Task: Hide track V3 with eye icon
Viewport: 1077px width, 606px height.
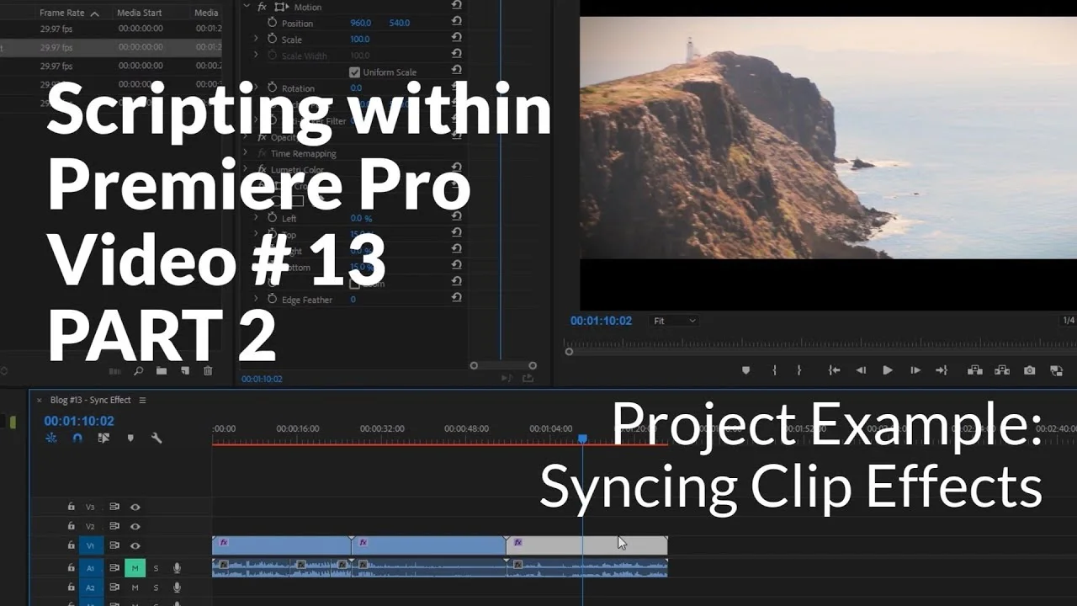Action: tap(135, 507)
